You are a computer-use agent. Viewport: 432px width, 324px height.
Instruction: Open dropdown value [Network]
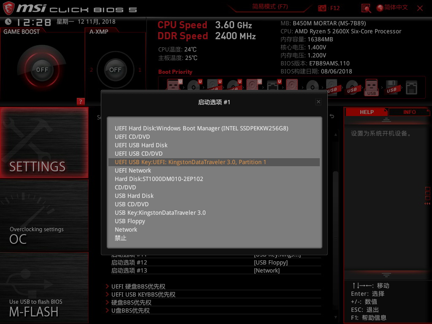point(267,270)
